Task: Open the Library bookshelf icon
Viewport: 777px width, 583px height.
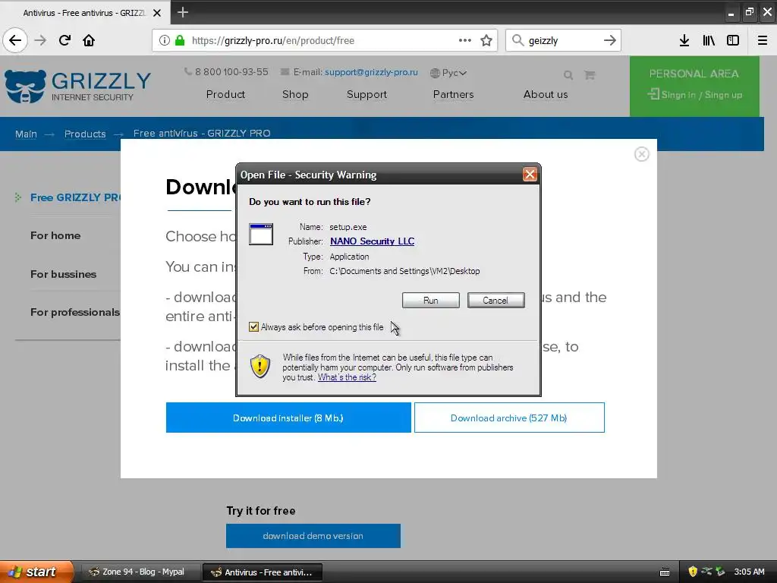Action: [709, 40]
